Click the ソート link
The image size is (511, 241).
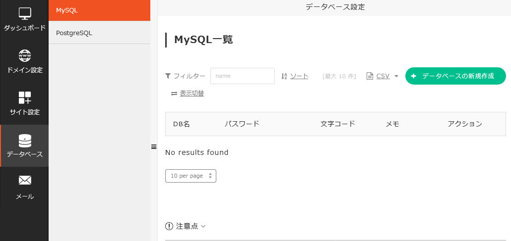(x=299, y=76)
